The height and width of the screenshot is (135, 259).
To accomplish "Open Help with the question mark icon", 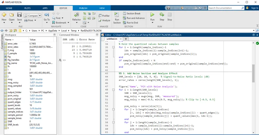I will (x=200, y=8).
